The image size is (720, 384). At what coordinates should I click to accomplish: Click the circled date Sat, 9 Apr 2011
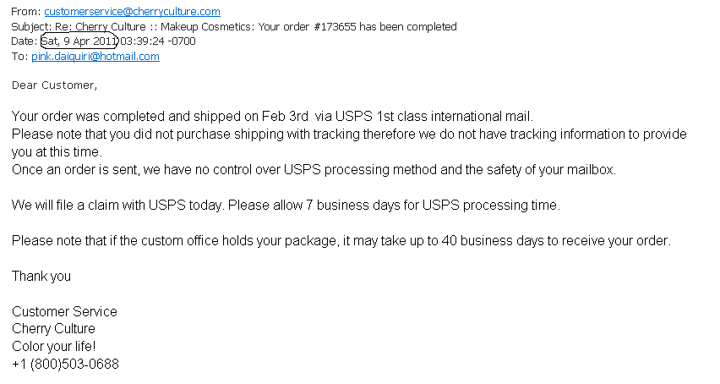pos(79,41)
